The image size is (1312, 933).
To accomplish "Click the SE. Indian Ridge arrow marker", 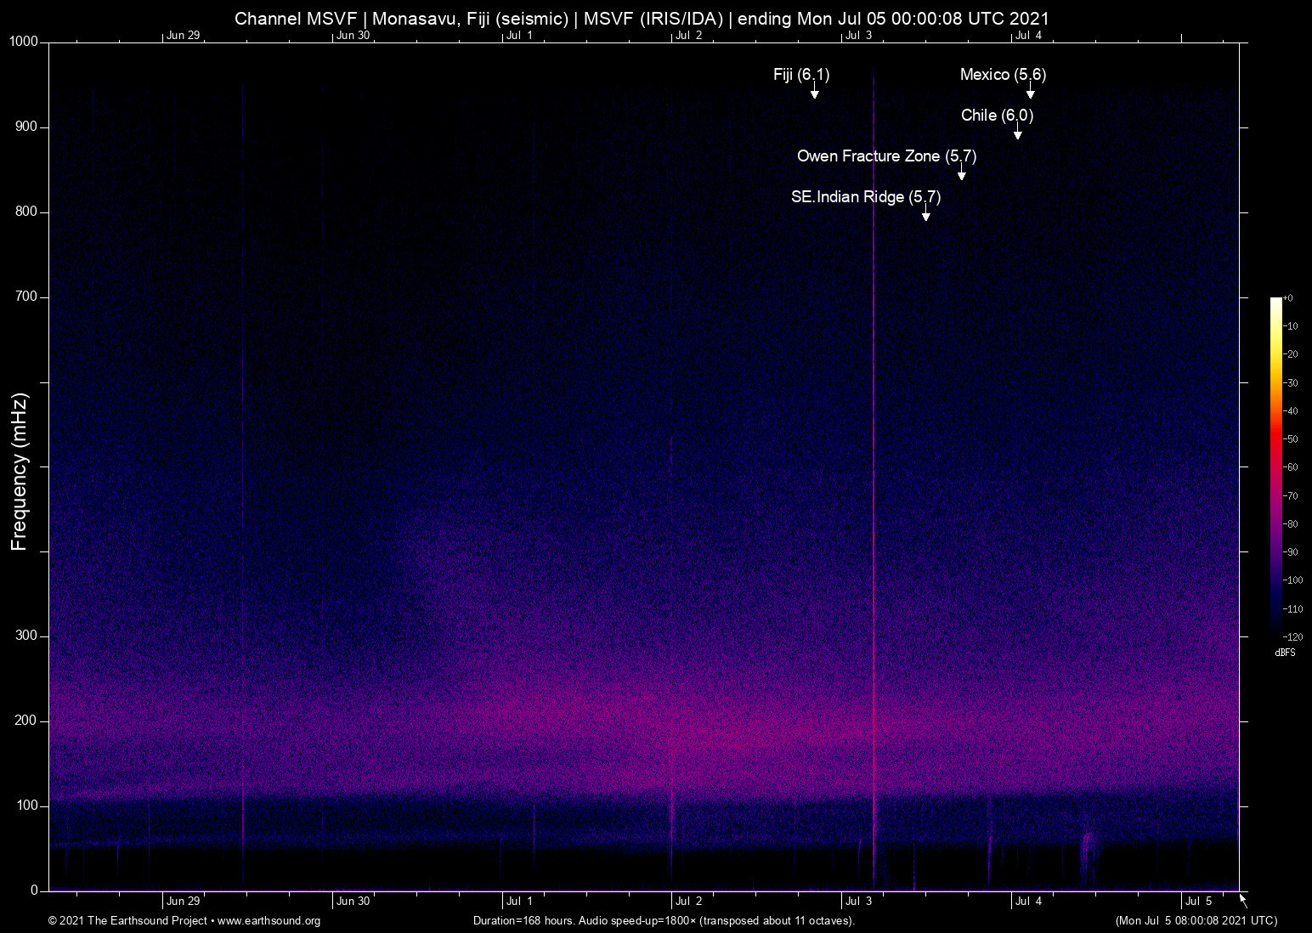I will click(925, 215).
